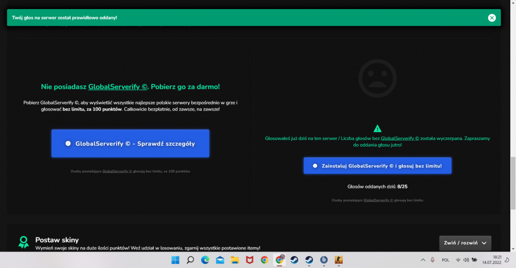Click scrollbar down arrow at page bottom
The width and height of the screenshot is (516, 268).
[513, 249]
